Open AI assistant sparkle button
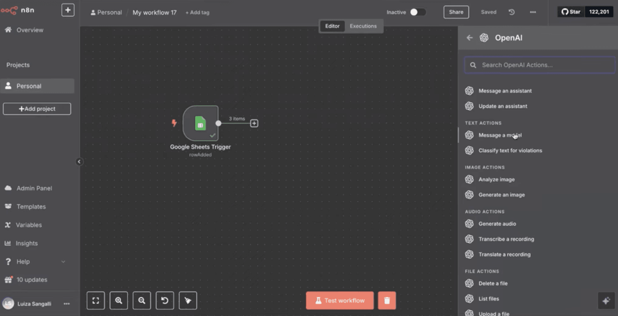The height and width of the screenshot is (316, 618). click(606, 301)
